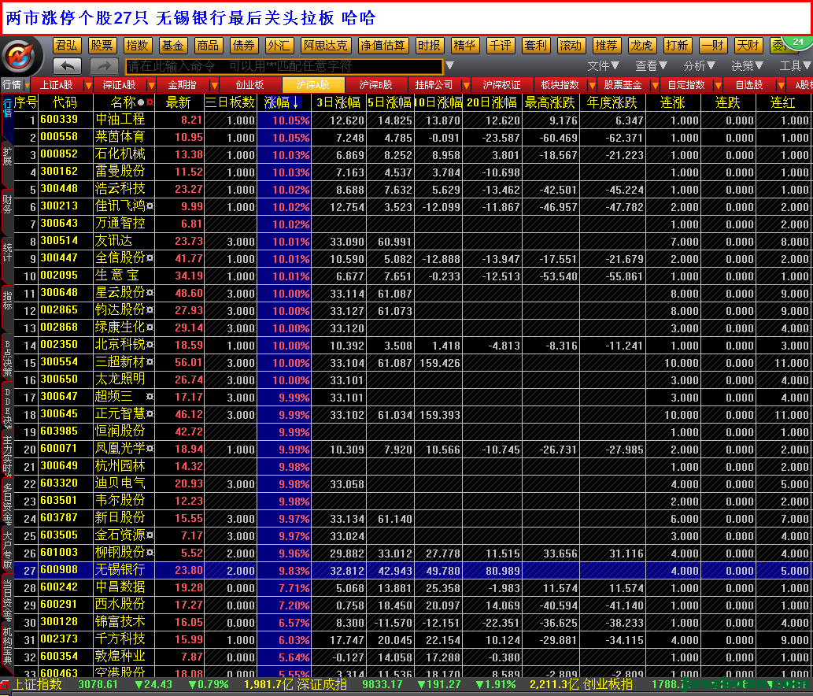Click the marker icon next to 超频三
Screen dimensions: 813x696
tap(150, 396)
